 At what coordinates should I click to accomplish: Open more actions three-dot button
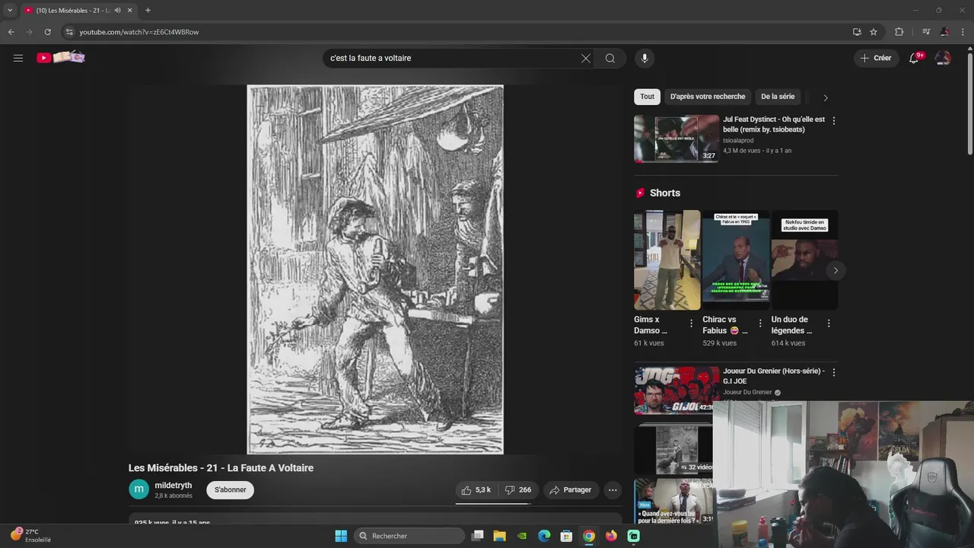613,490
